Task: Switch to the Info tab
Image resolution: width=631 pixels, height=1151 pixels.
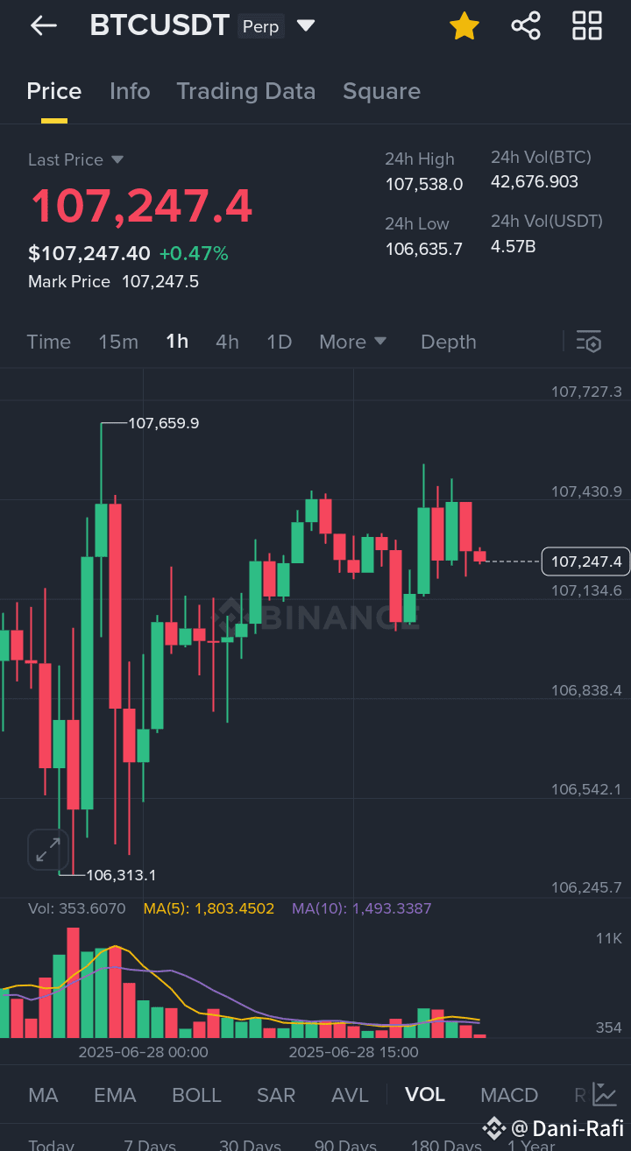Action: (x=130, y=91)
